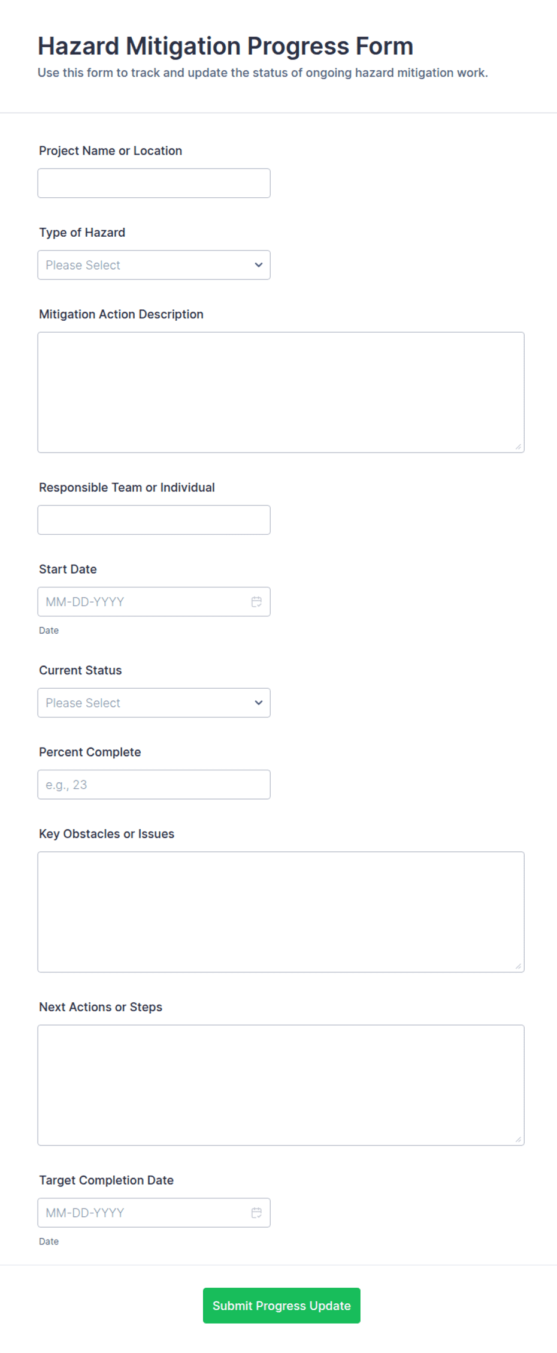This screenshot has width=557, height=1353.
Task: Click the Next Actions textarea resize handle
Action: 518,1140
